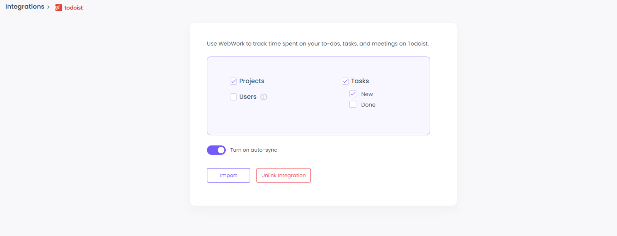Uncheck the Projects checkbox
This screenshot has width=617, height=236.
(233, 81)
